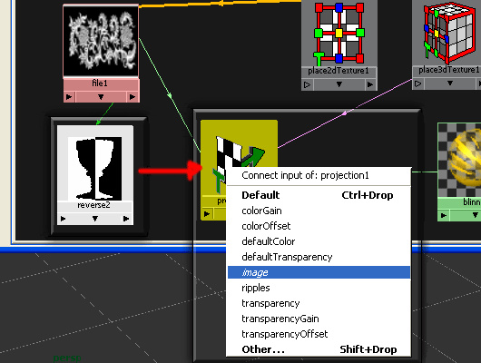Screen dimensions: 481x363
Task: Open reverse2 input connections arrow
Action: pos(64,219)
